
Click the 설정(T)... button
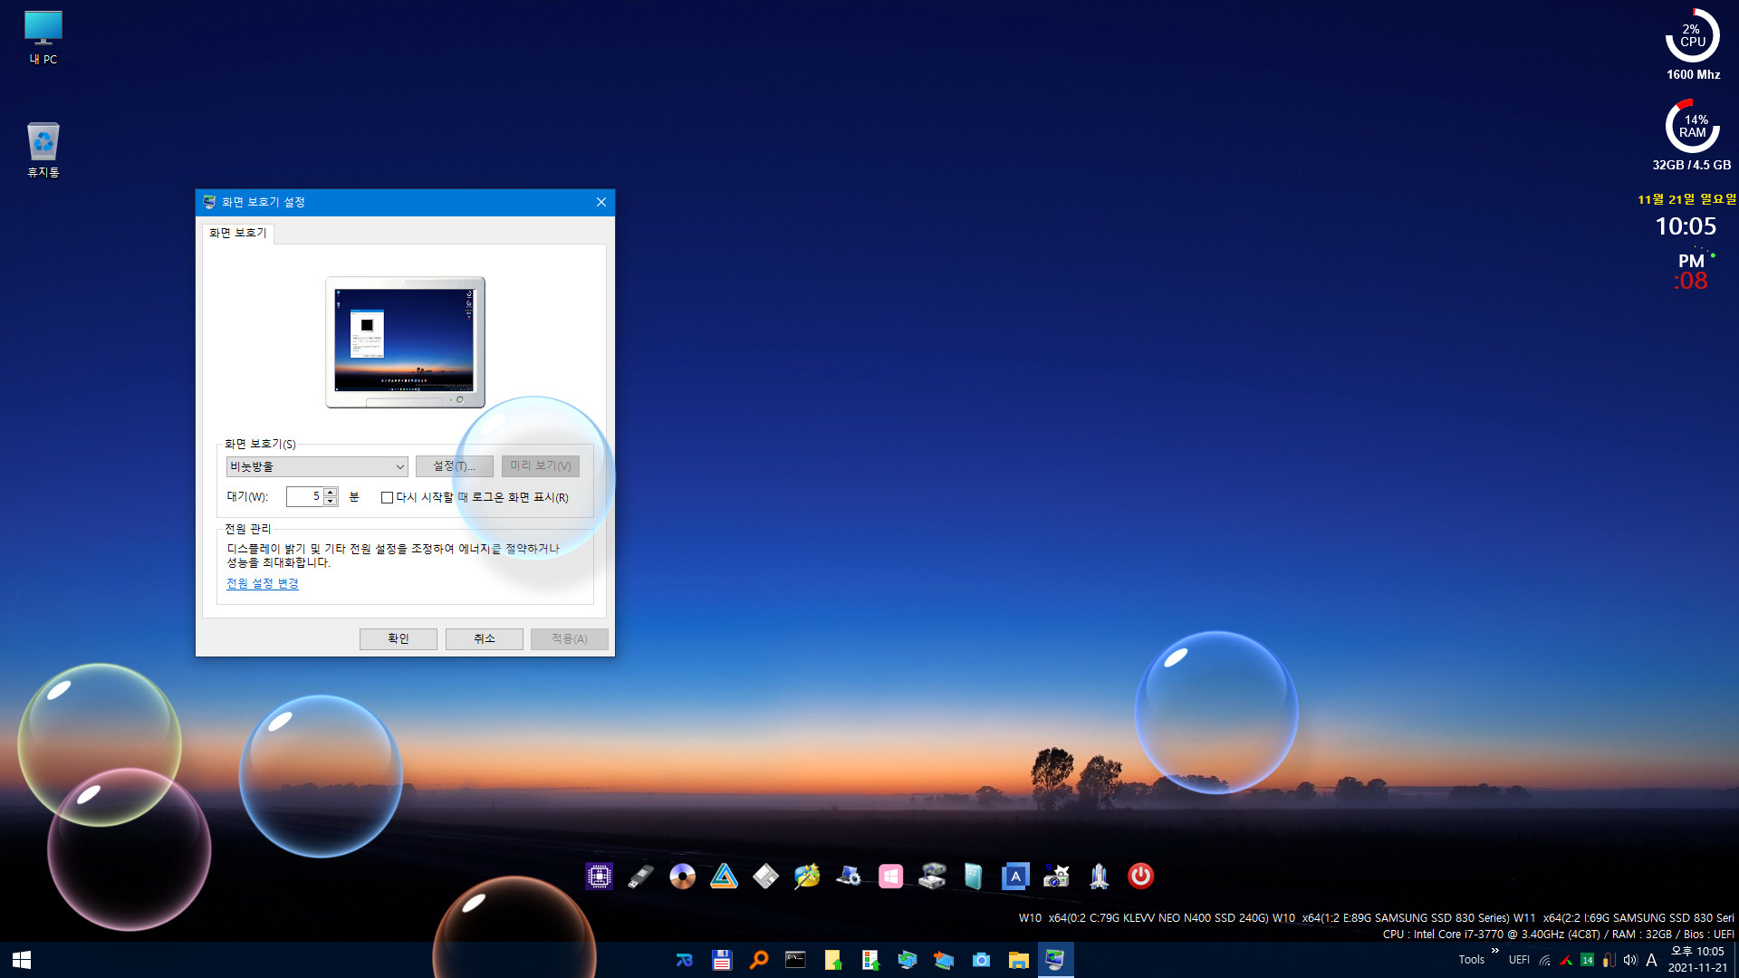[455, 465]
